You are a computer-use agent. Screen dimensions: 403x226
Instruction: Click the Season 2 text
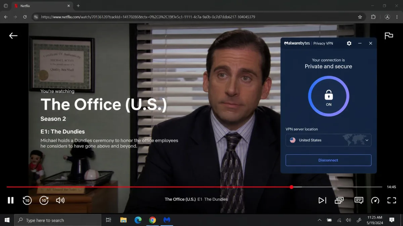click(x=53, y=119)
